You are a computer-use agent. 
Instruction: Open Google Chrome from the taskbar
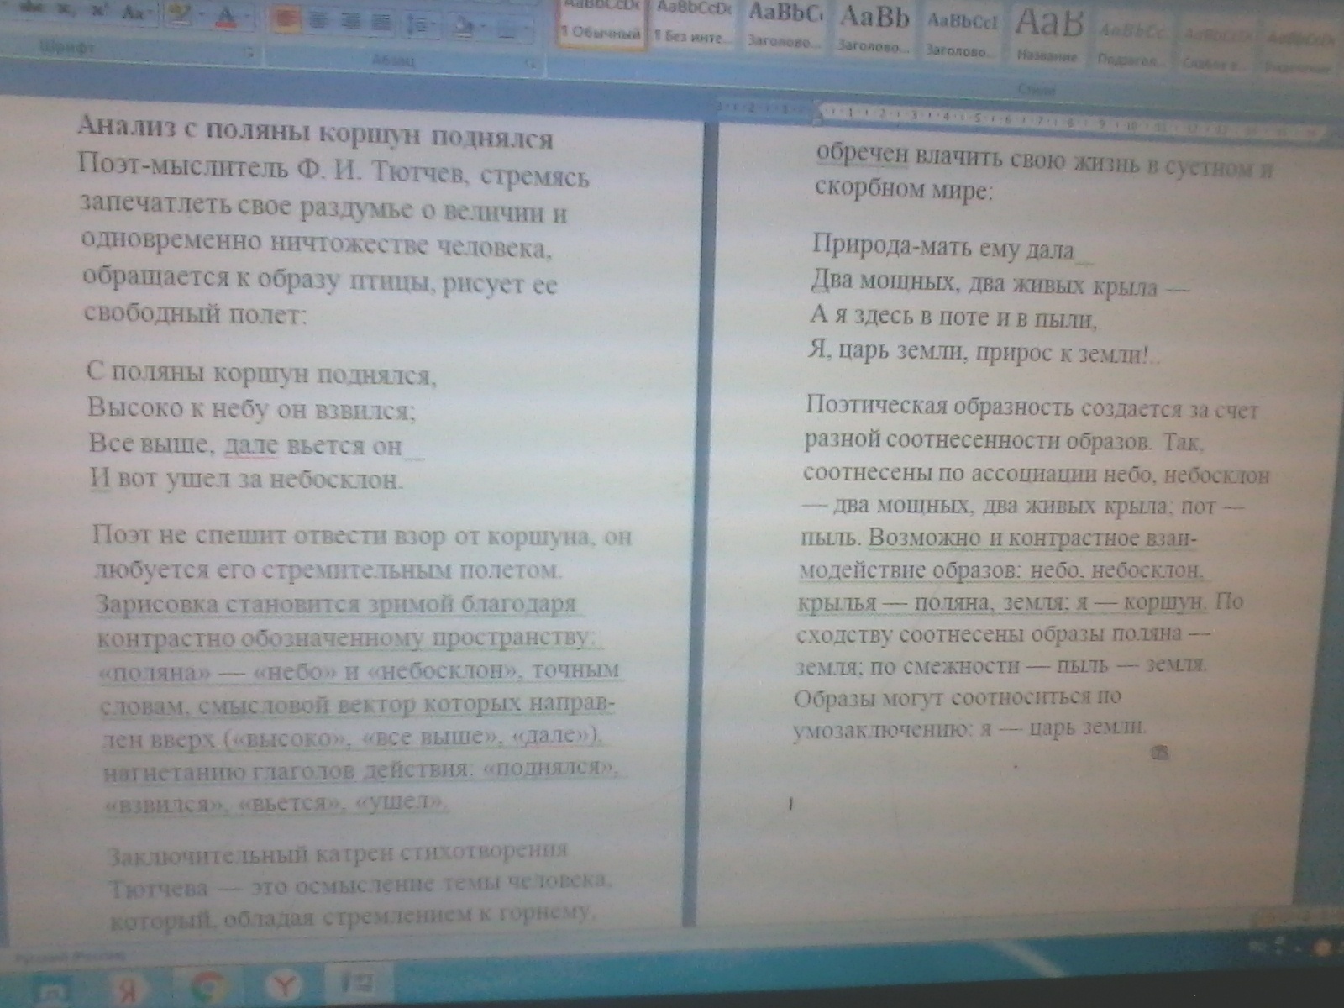209,985
